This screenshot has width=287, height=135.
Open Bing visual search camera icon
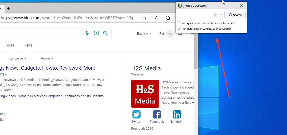pos(96,33)
